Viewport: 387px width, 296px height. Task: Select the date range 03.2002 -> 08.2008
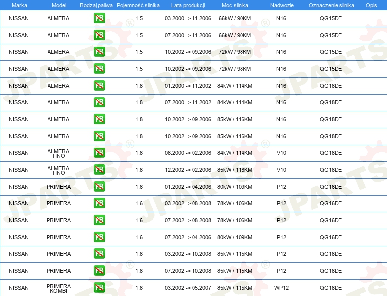tap(188, 203)
